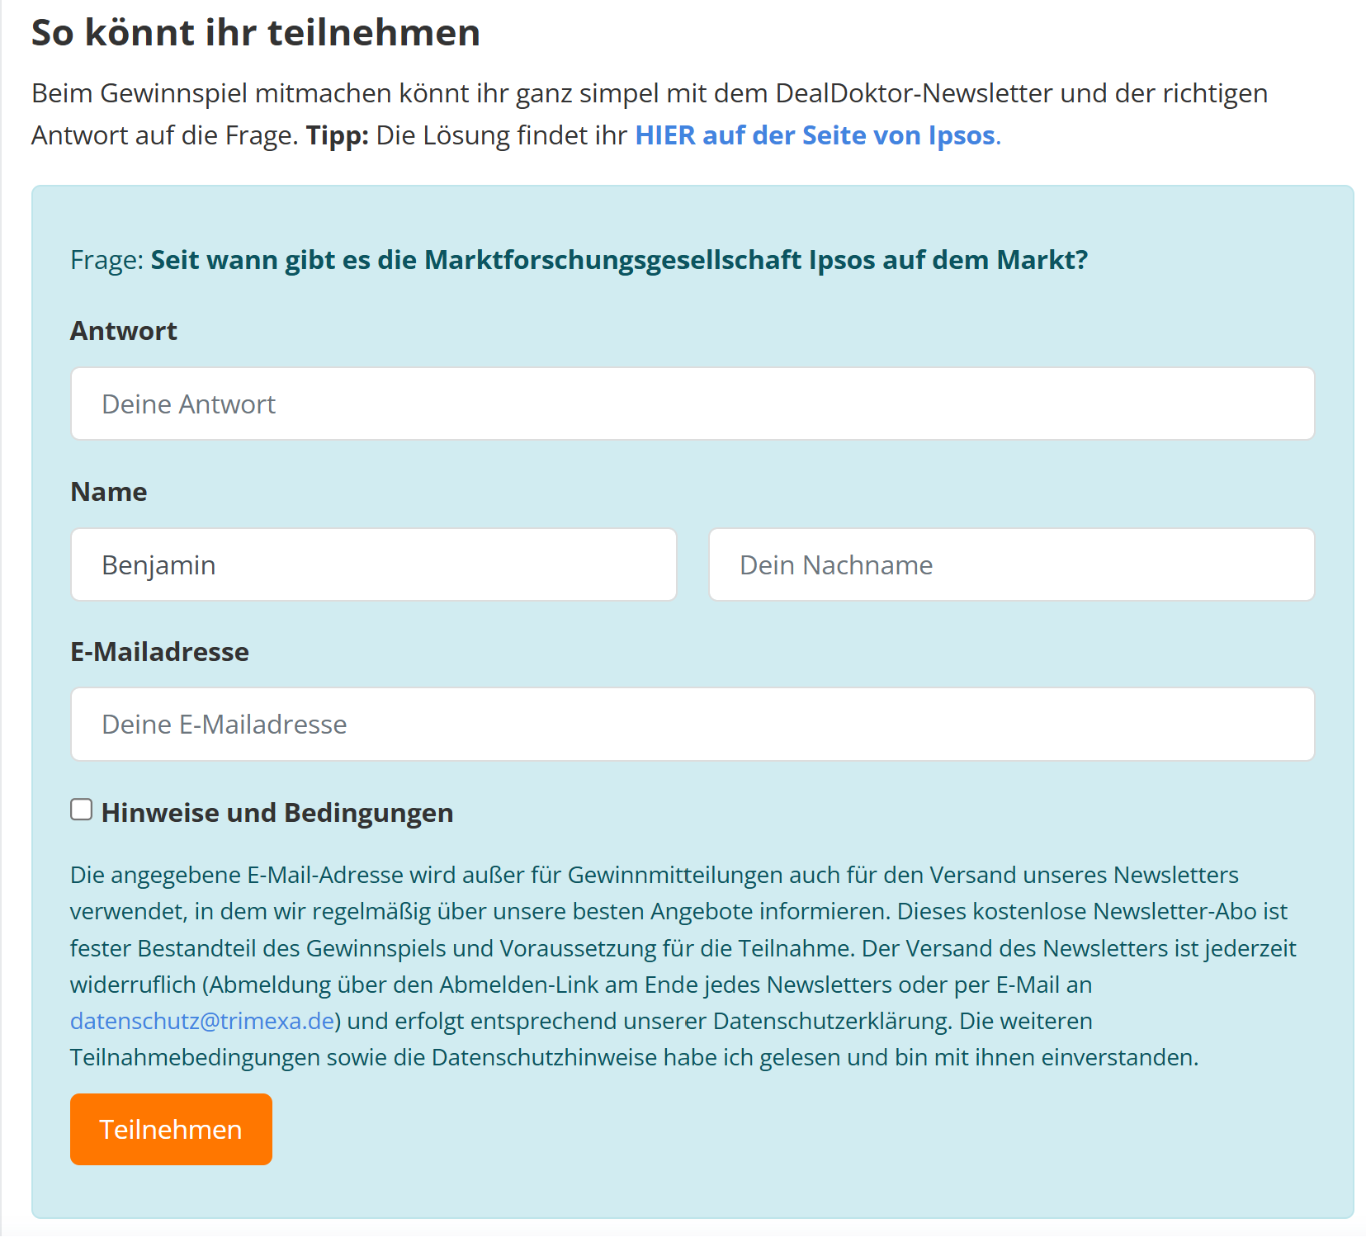This screenshot has height=1242, width=1366.
Task: Select the Dein Nachname input field
Action: point(1010,564)
